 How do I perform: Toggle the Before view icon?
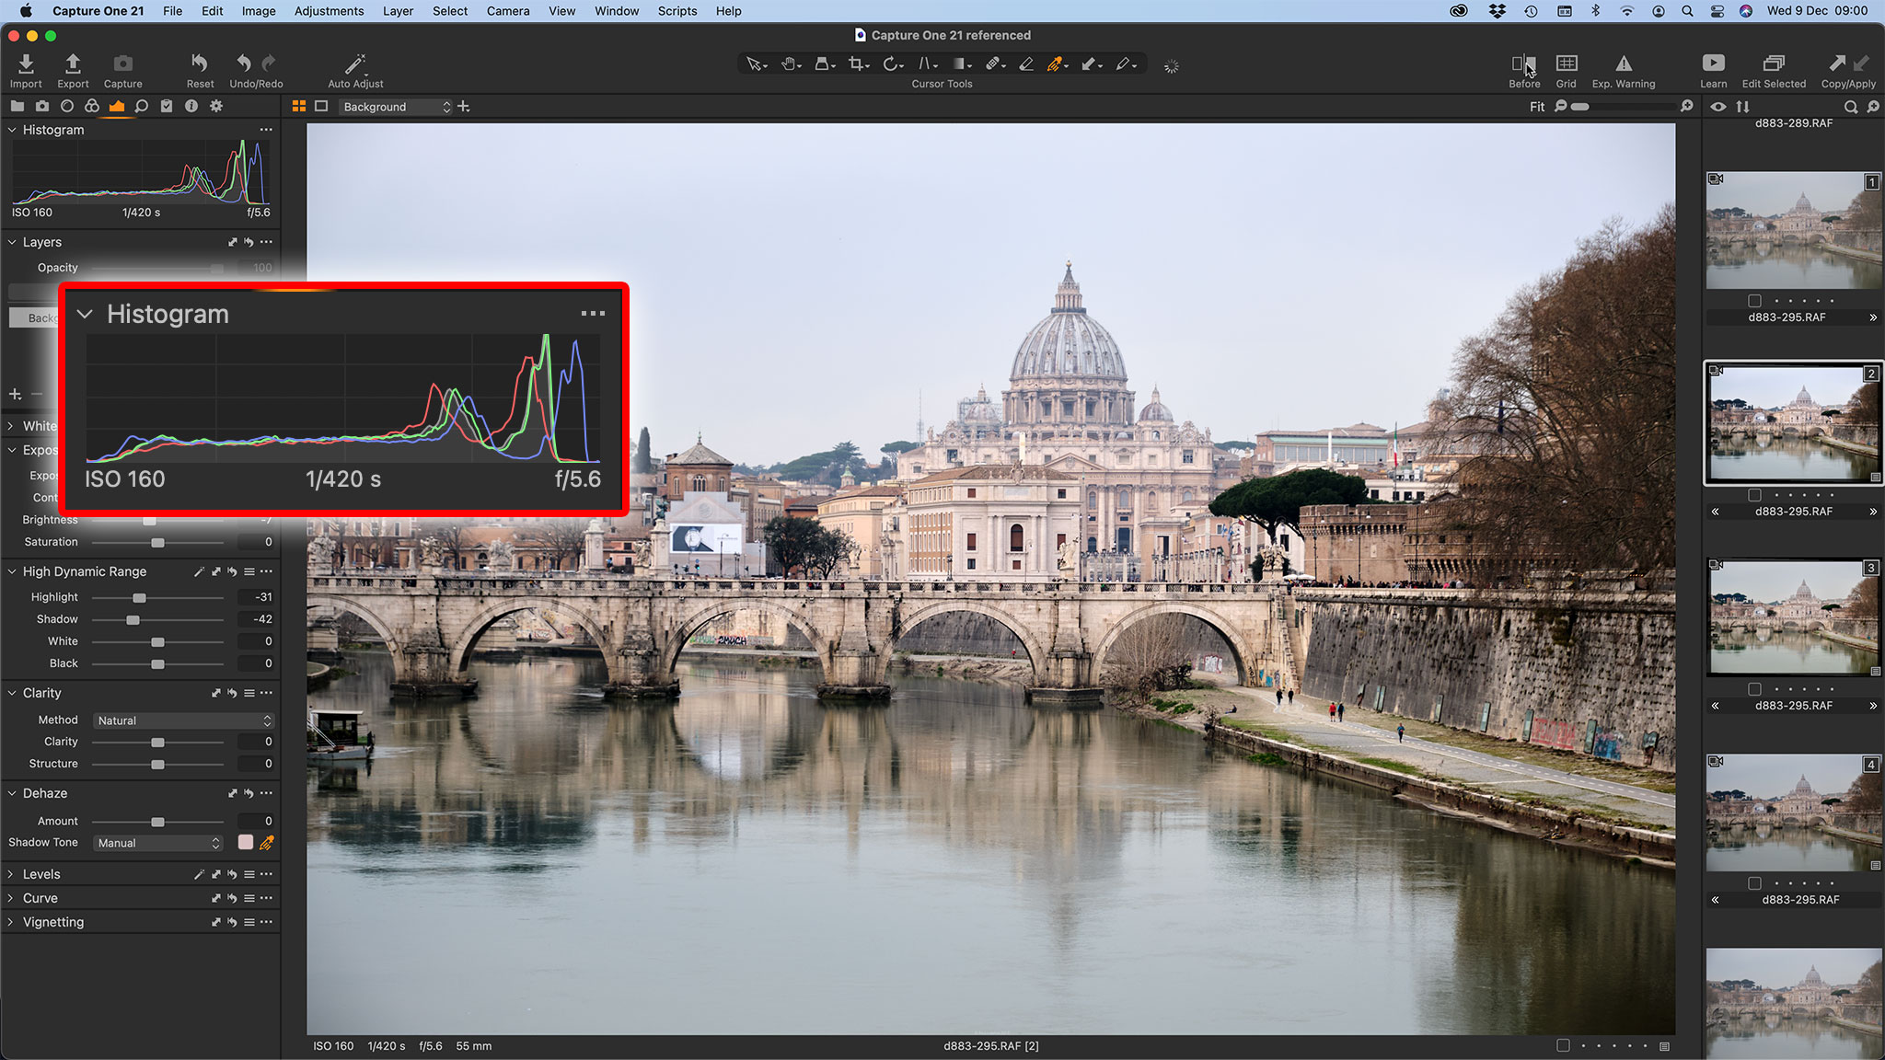point(1523,63)
